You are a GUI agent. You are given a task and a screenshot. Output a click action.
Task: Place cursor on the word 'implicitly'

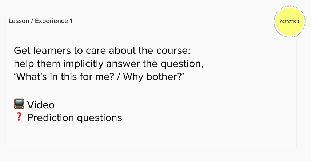click(87, 63)
